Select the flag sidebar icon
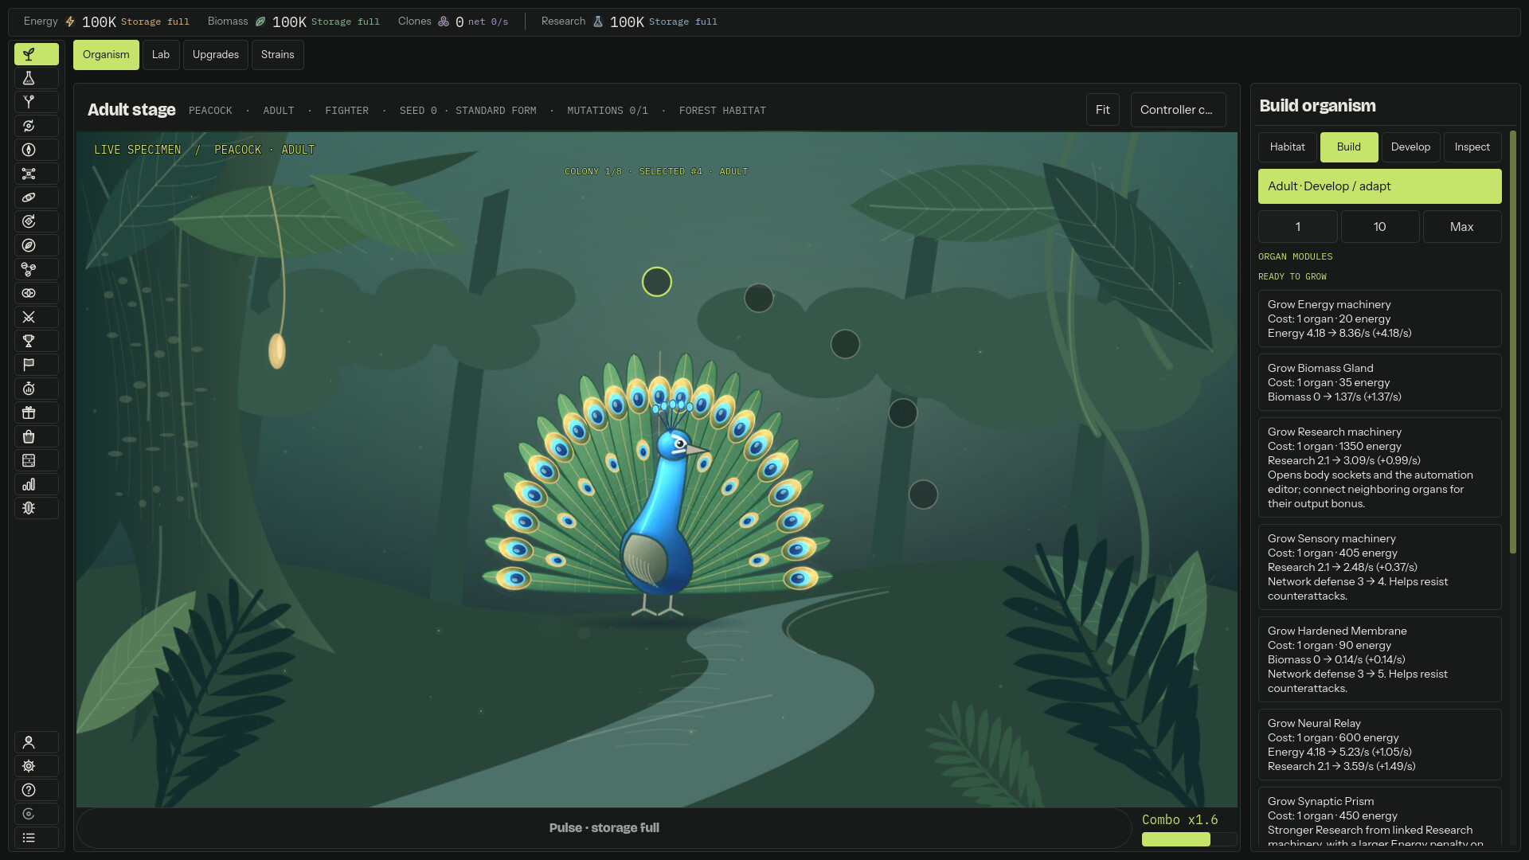1529x860 pixels. (x=36, y=365)
